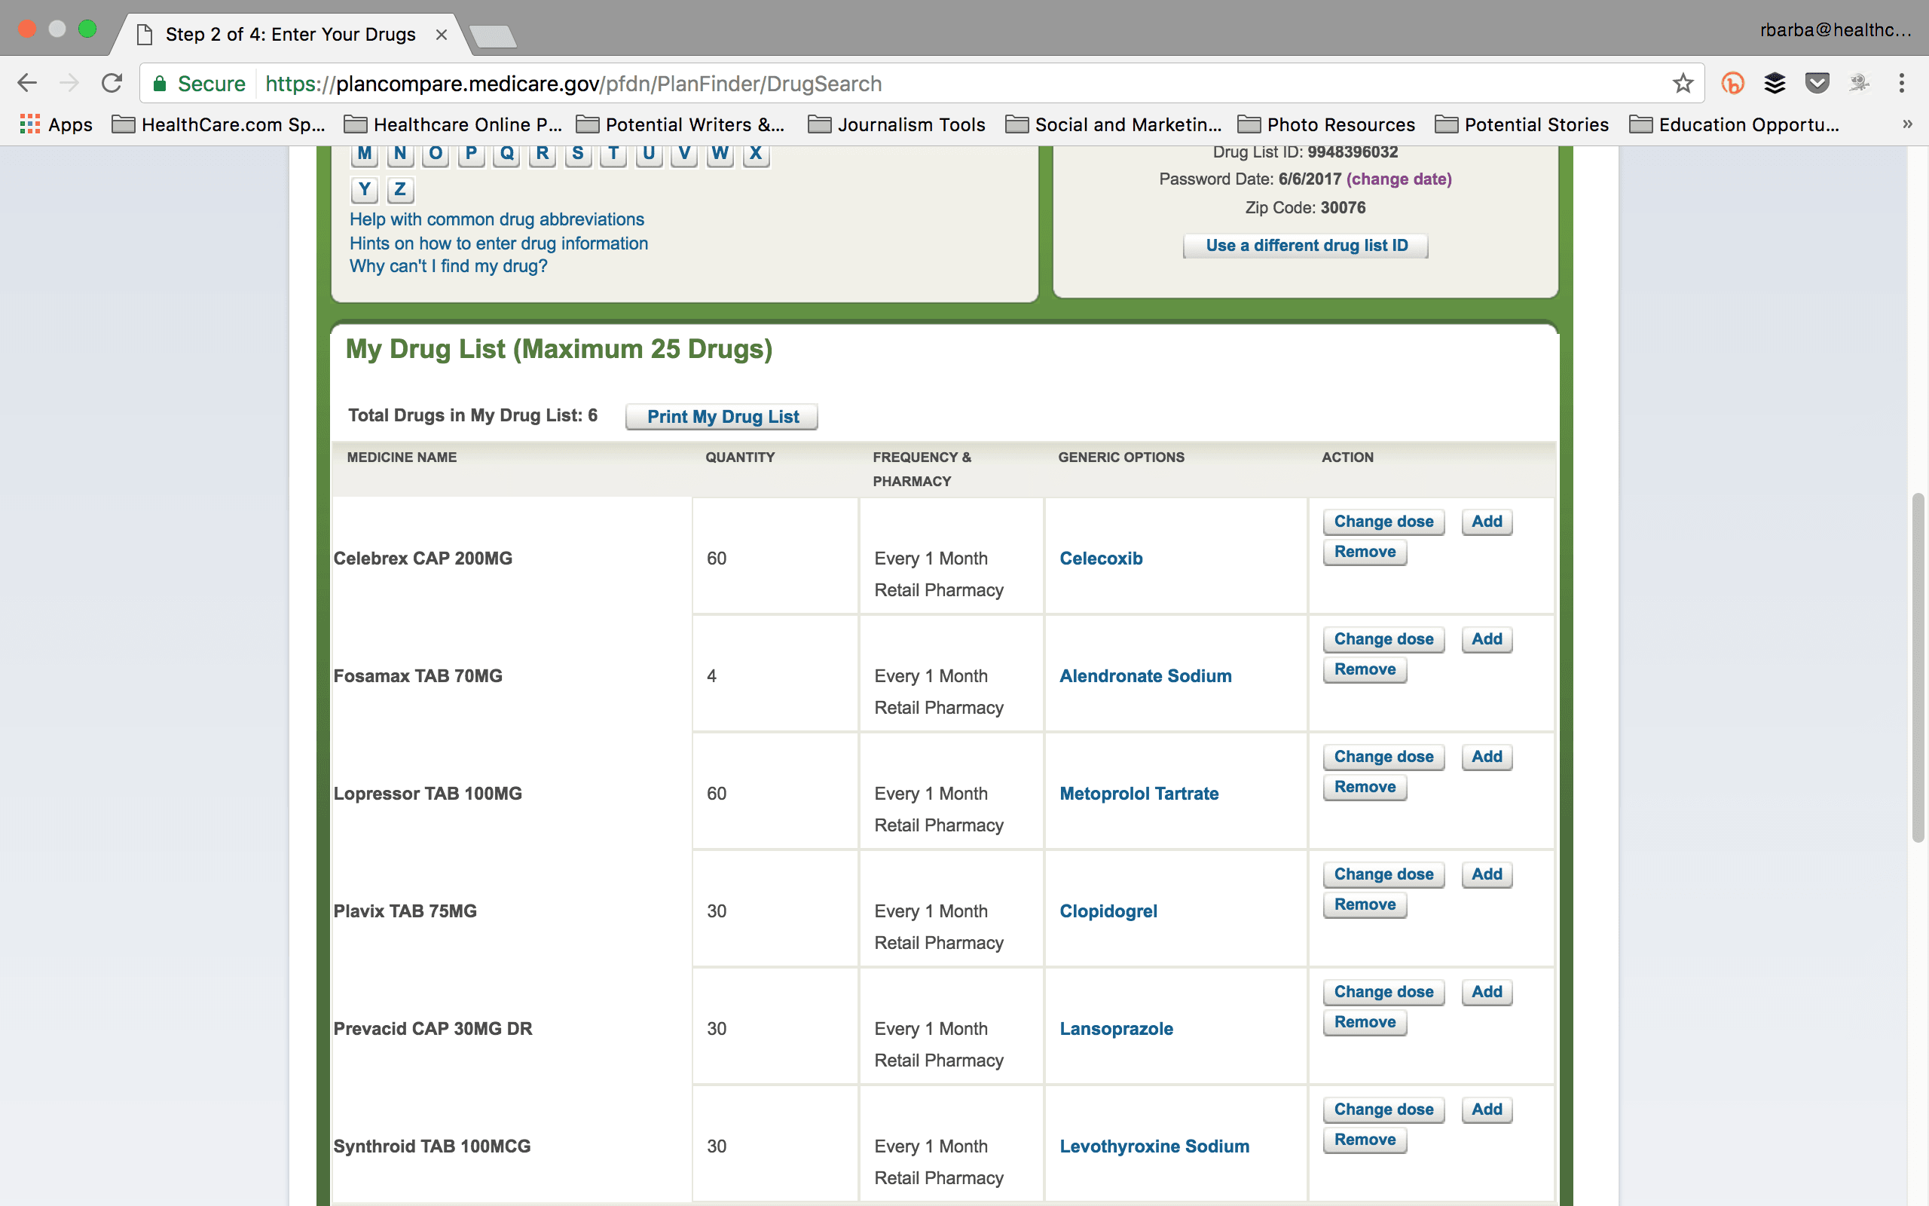Image resolution: width=1929 pixels, height=1206 pixels.
Task: Open the Alendronate Sodium generic link
Action: [x=1145, y=676]
